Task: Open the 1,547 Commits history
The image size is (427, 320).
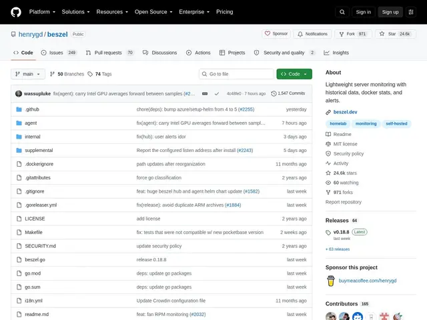Action: pos(288,93)
